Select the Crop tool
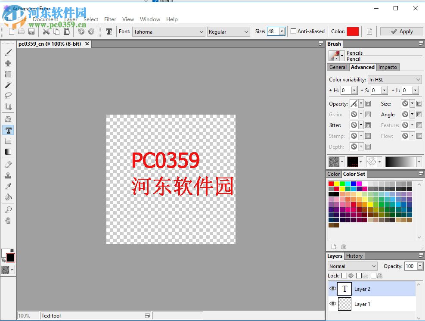425x321 pixels. [x=8, y=106]
